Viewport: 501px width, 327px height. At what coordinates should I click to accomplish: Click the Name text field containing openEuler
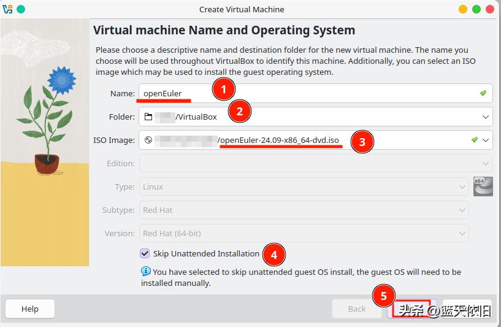(307, 93)
